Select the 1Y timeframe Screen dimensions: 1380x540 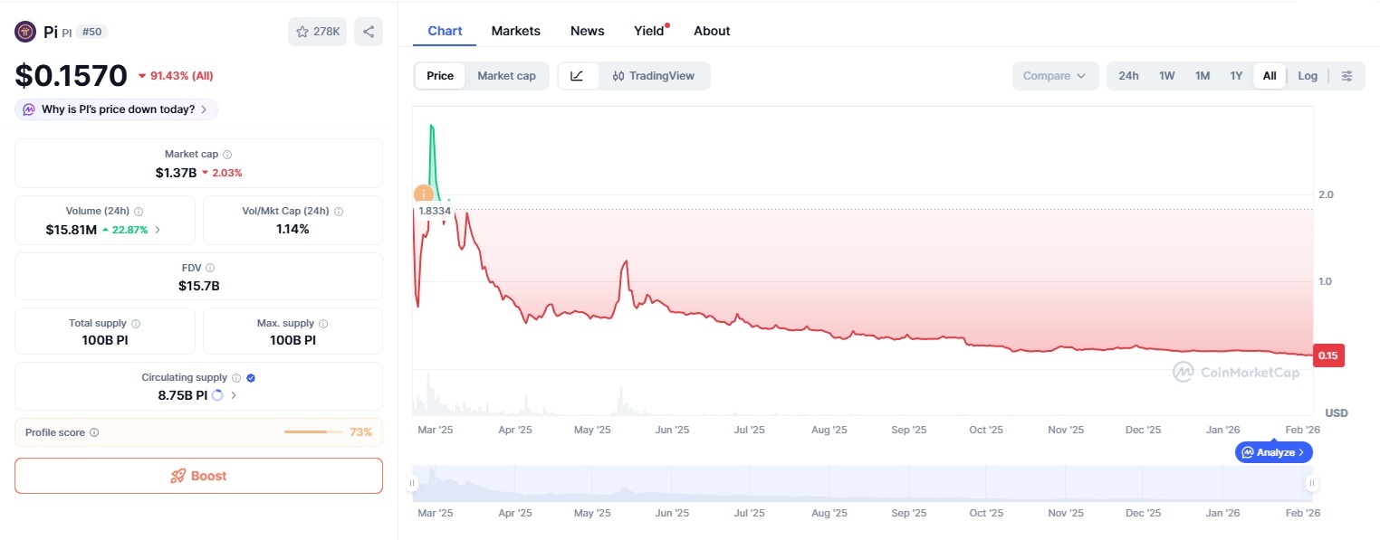click(1236, 76)
